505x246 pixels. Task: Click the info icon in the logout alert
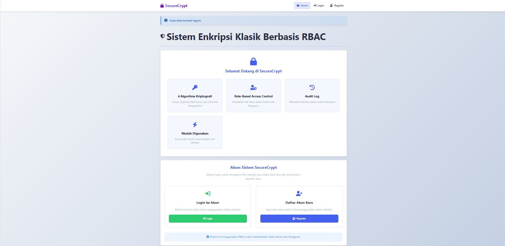point(166,20)
